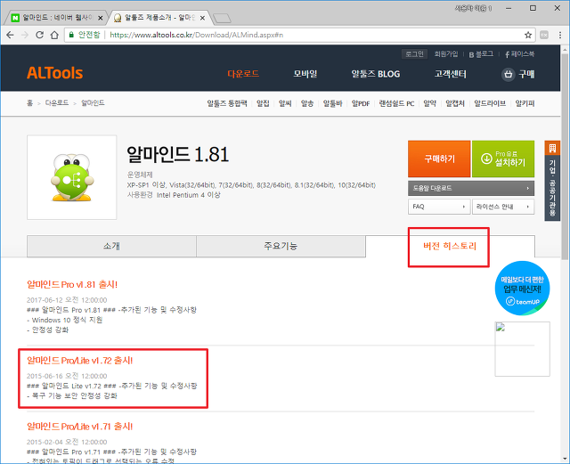Click the page vertical scrollbar thumb
The height and width of the screenshot is (464, 570).
point(565,157)
